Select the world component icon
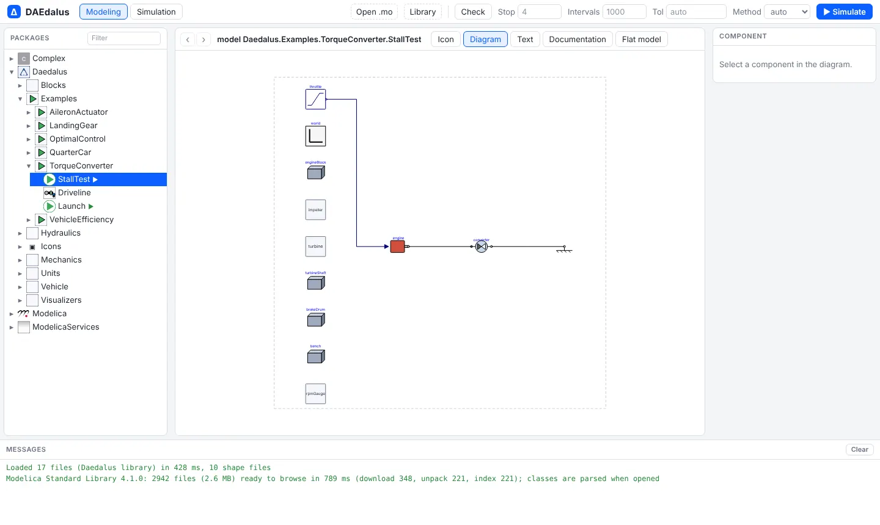This screenshot has width=880, height=525. 315,136
